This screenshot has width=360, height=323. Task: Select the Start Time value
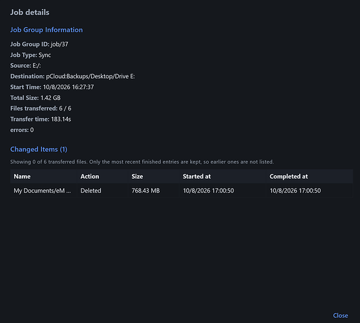[x=69, y=87]
